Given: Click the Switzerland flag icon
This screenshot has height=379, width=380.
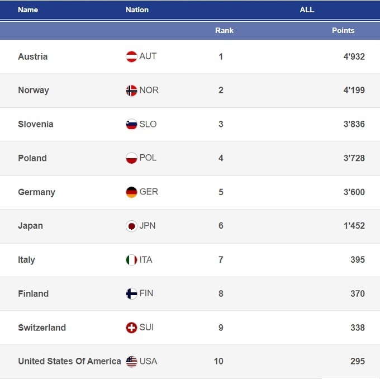Looking at the screenshot, I should [x=131, y=328].
